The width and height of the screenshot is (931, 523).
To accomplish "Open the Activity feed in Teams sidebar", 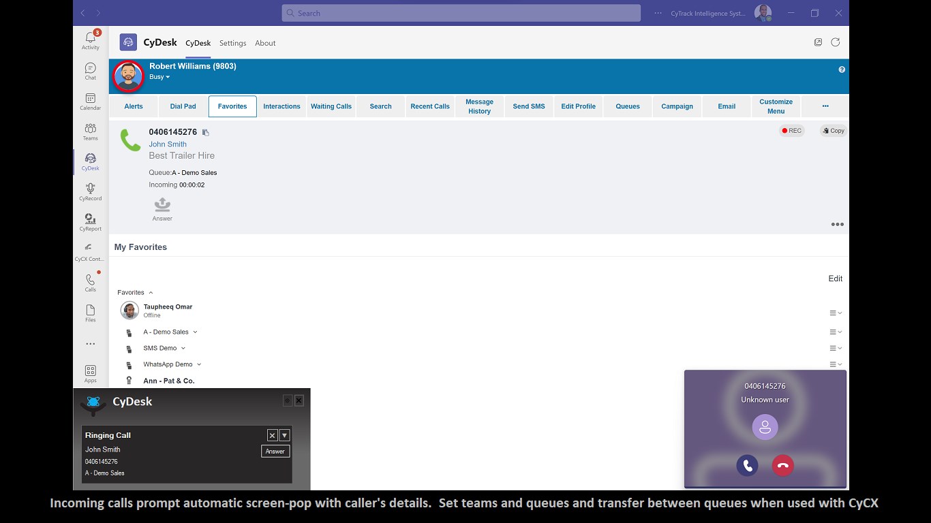I will point(91,39).
